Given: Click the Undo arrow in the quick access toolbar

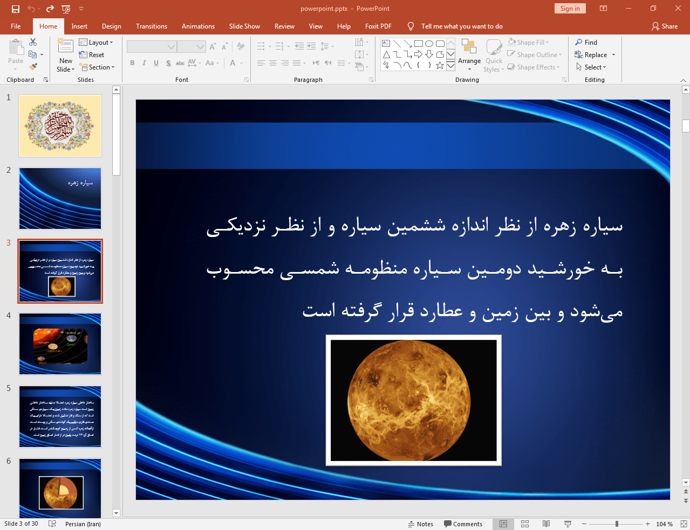Looking at the screenshot, I should [31, 9].
